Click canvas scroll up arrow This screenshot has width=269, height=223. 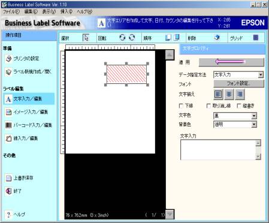(x=170, y=55)
